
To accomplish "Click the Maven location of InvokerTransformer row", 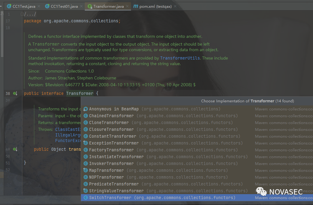I will coord(284,164).
